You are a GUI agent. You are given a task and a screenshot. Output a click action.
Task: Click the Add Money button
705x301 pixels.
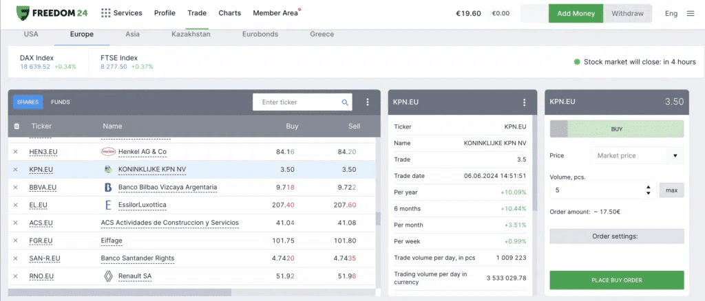(576, 13)
